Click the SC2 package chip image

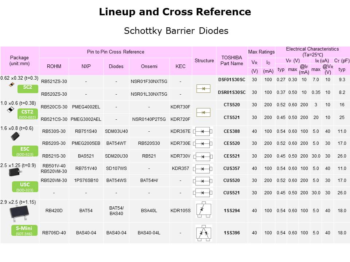12,84
